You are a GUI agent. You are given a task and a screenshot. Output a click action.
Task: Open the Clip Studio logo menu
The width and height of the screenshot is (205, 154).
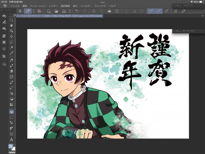click(x=5, y=6)
